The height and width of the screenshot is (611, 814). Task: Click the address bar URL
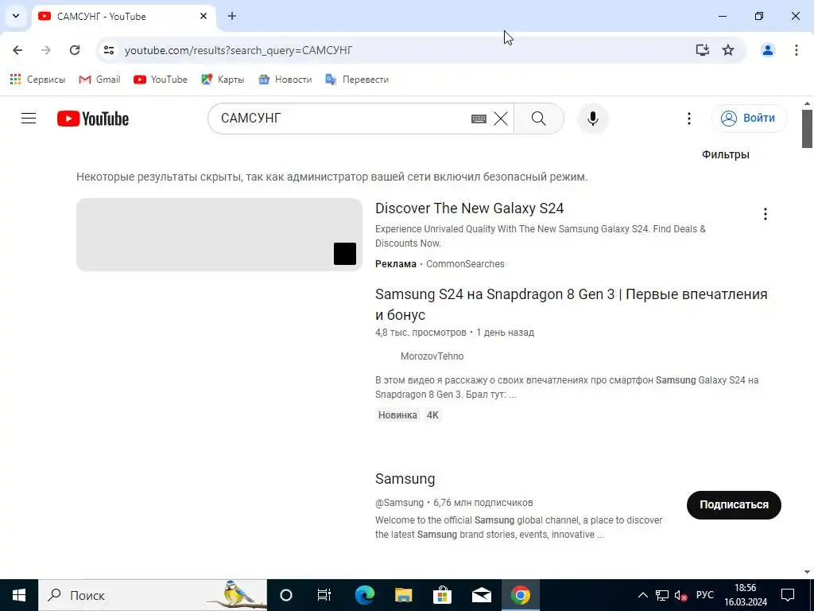tap(238, 50)
